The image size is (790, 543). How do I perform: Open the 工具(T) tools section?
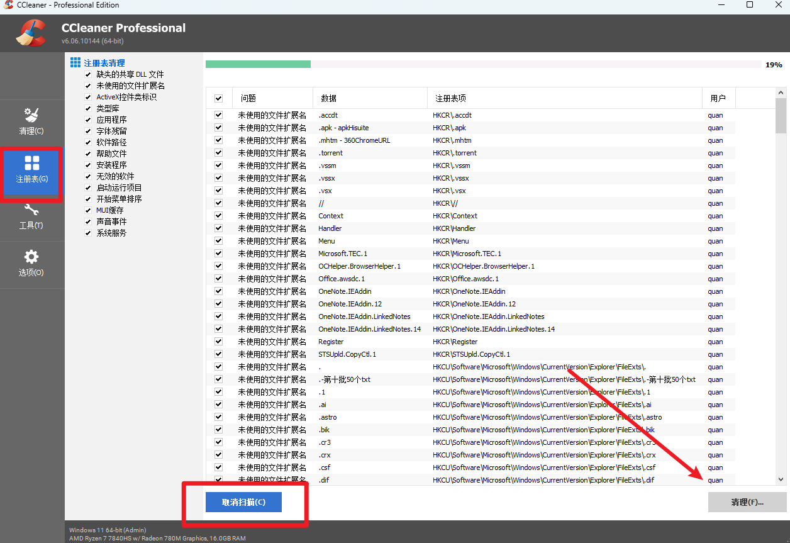point(31,217)
